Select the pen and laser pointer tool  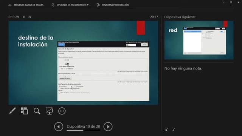coord(12,111)
